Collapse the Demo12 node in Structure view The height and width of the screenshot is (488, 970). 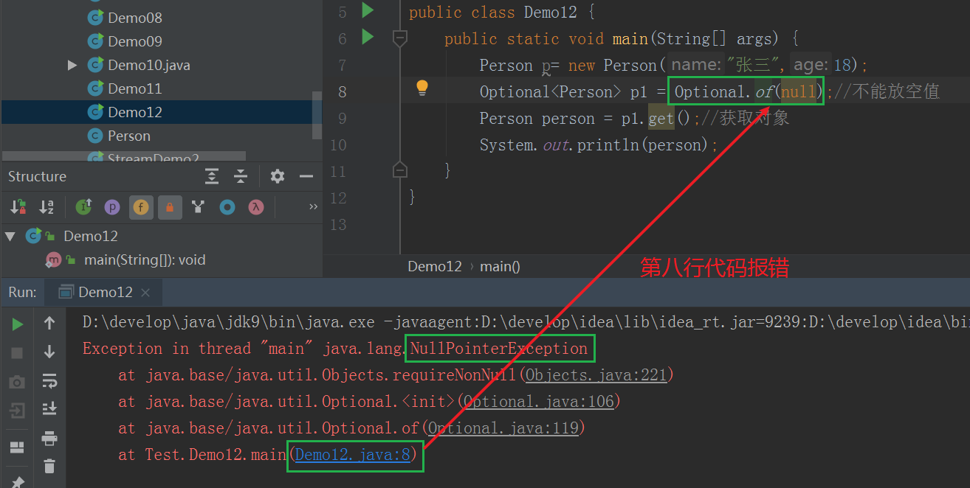coord(10,235)
